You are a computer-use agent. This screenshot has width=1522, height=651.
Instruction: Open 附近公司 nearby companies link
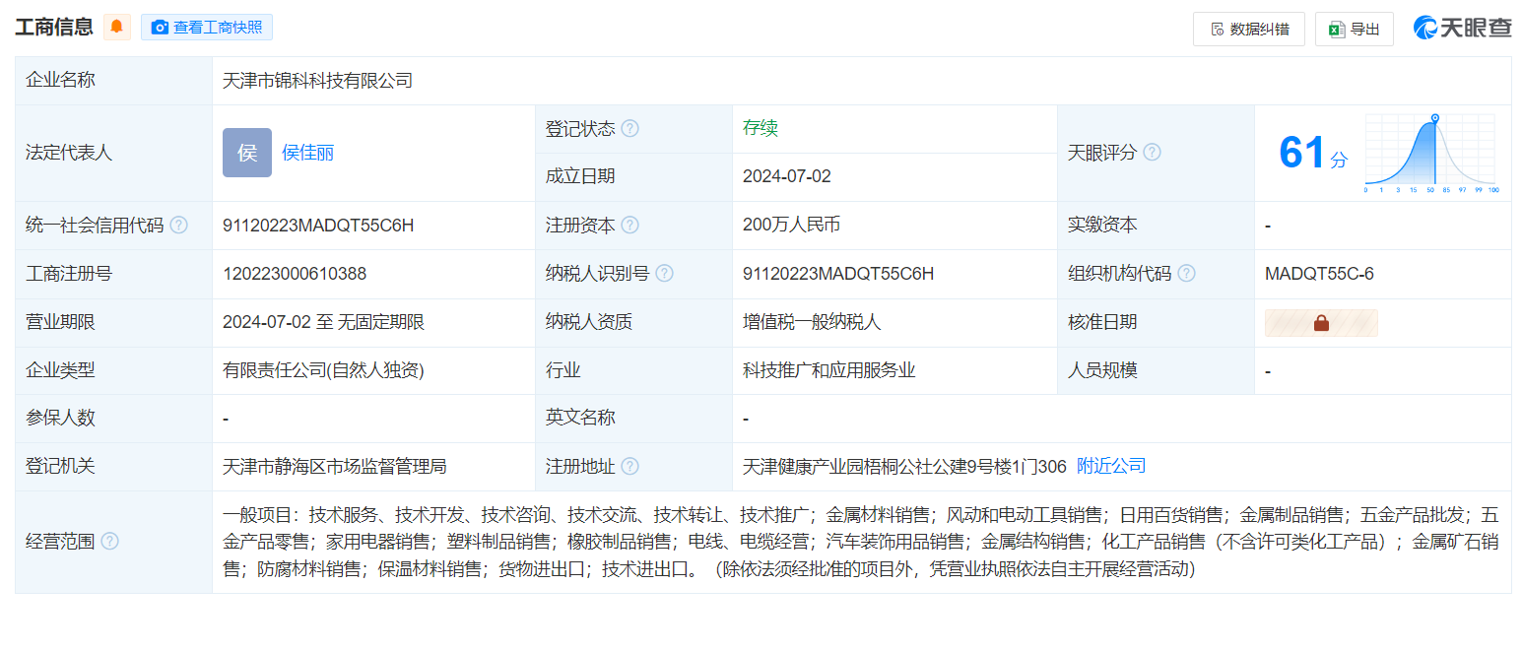click(1111, 466)
